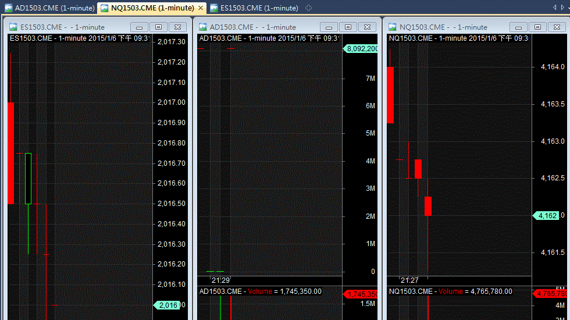Click the chart icon on AD1503.CME tab
The height and width of the screenshot is (320, 570).
coord(8,8)
